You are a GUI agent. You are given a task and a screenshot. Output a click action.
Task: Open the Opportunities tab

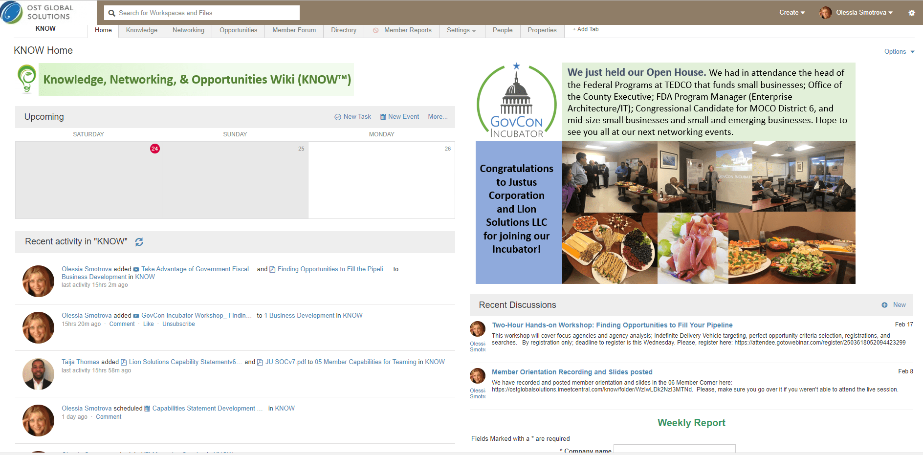coord(238,30)
